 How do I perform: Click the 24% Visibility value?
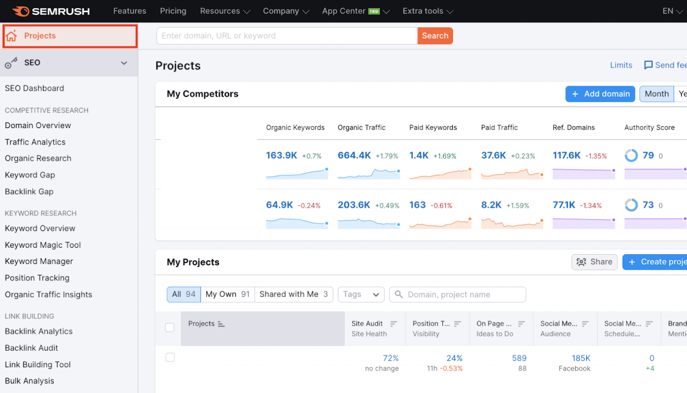click(x=455, y=358)
